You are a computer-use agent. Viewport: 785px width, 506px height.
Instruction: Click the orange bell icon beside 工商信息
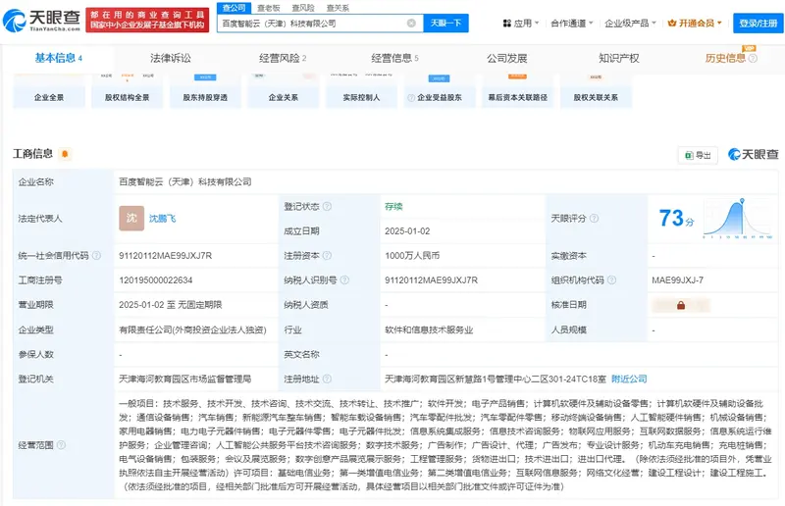pyautogui.click(x=65, y=154)
